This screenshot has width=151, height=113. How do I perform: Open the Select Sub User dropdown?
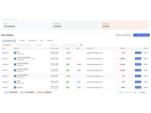click(73, 45)
